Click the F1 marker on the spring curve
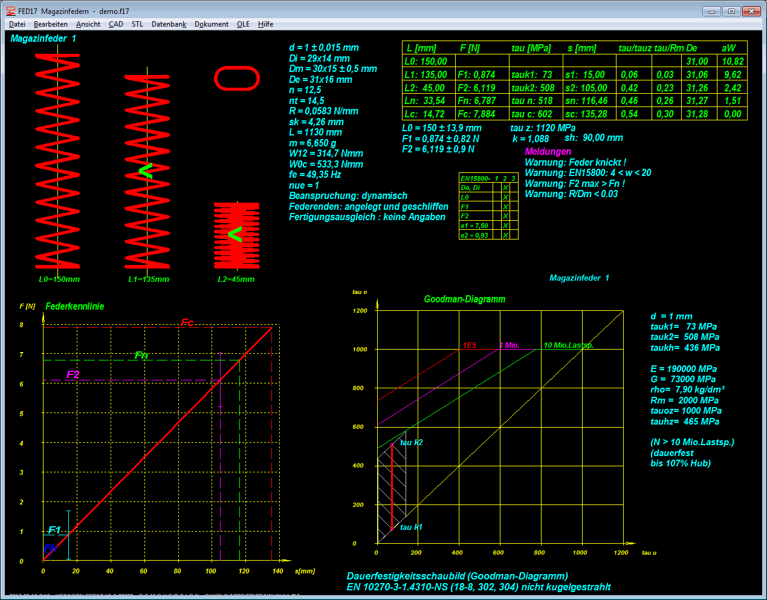This screenshot has height=600, width=767. [54, 530]
